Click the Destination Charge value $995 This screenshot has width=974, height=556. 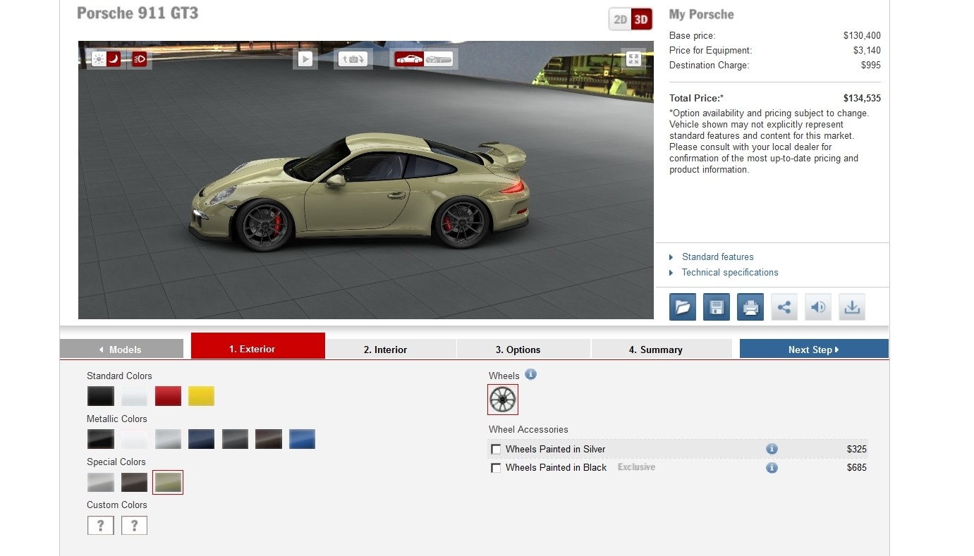coord(871,65)
